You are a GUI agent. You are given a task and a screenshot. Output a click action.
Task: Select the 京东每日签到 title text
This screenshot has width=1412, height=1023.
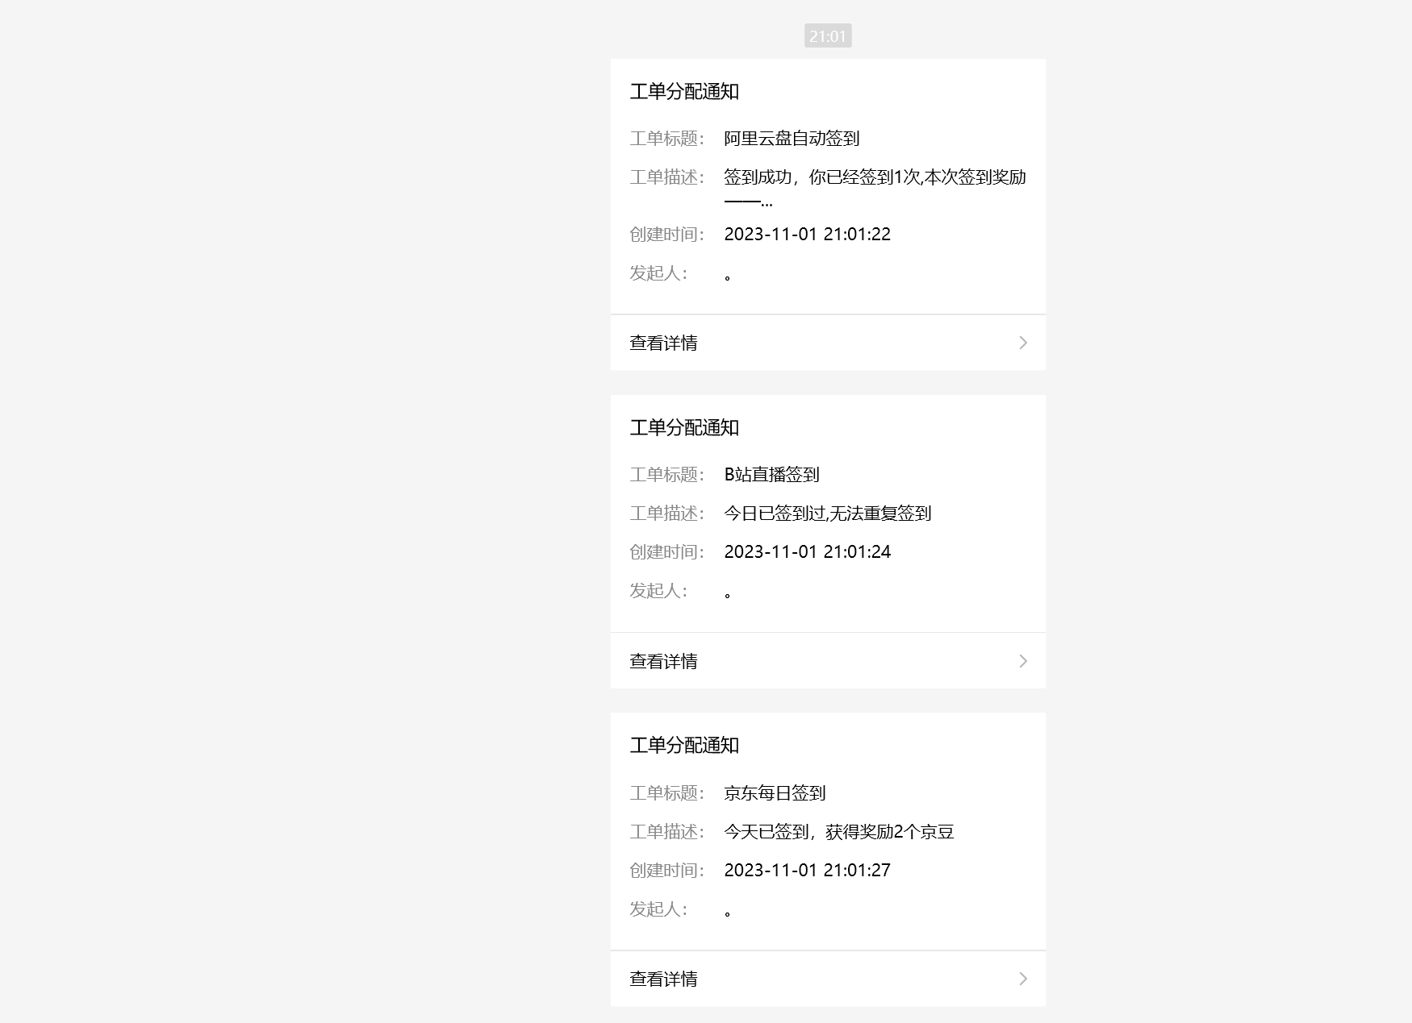[x=775, y=792]
